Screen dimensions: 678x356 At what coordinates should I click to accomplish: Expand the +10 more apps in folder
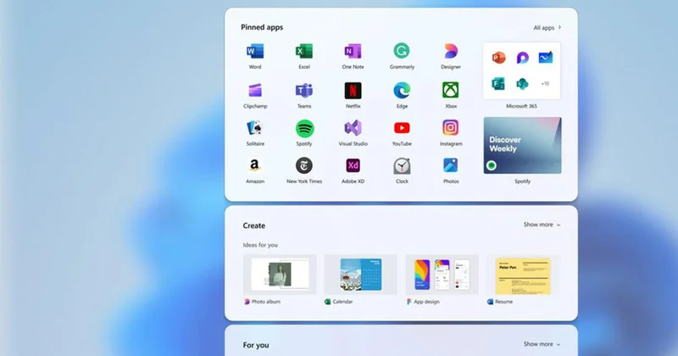pos(545,83)
